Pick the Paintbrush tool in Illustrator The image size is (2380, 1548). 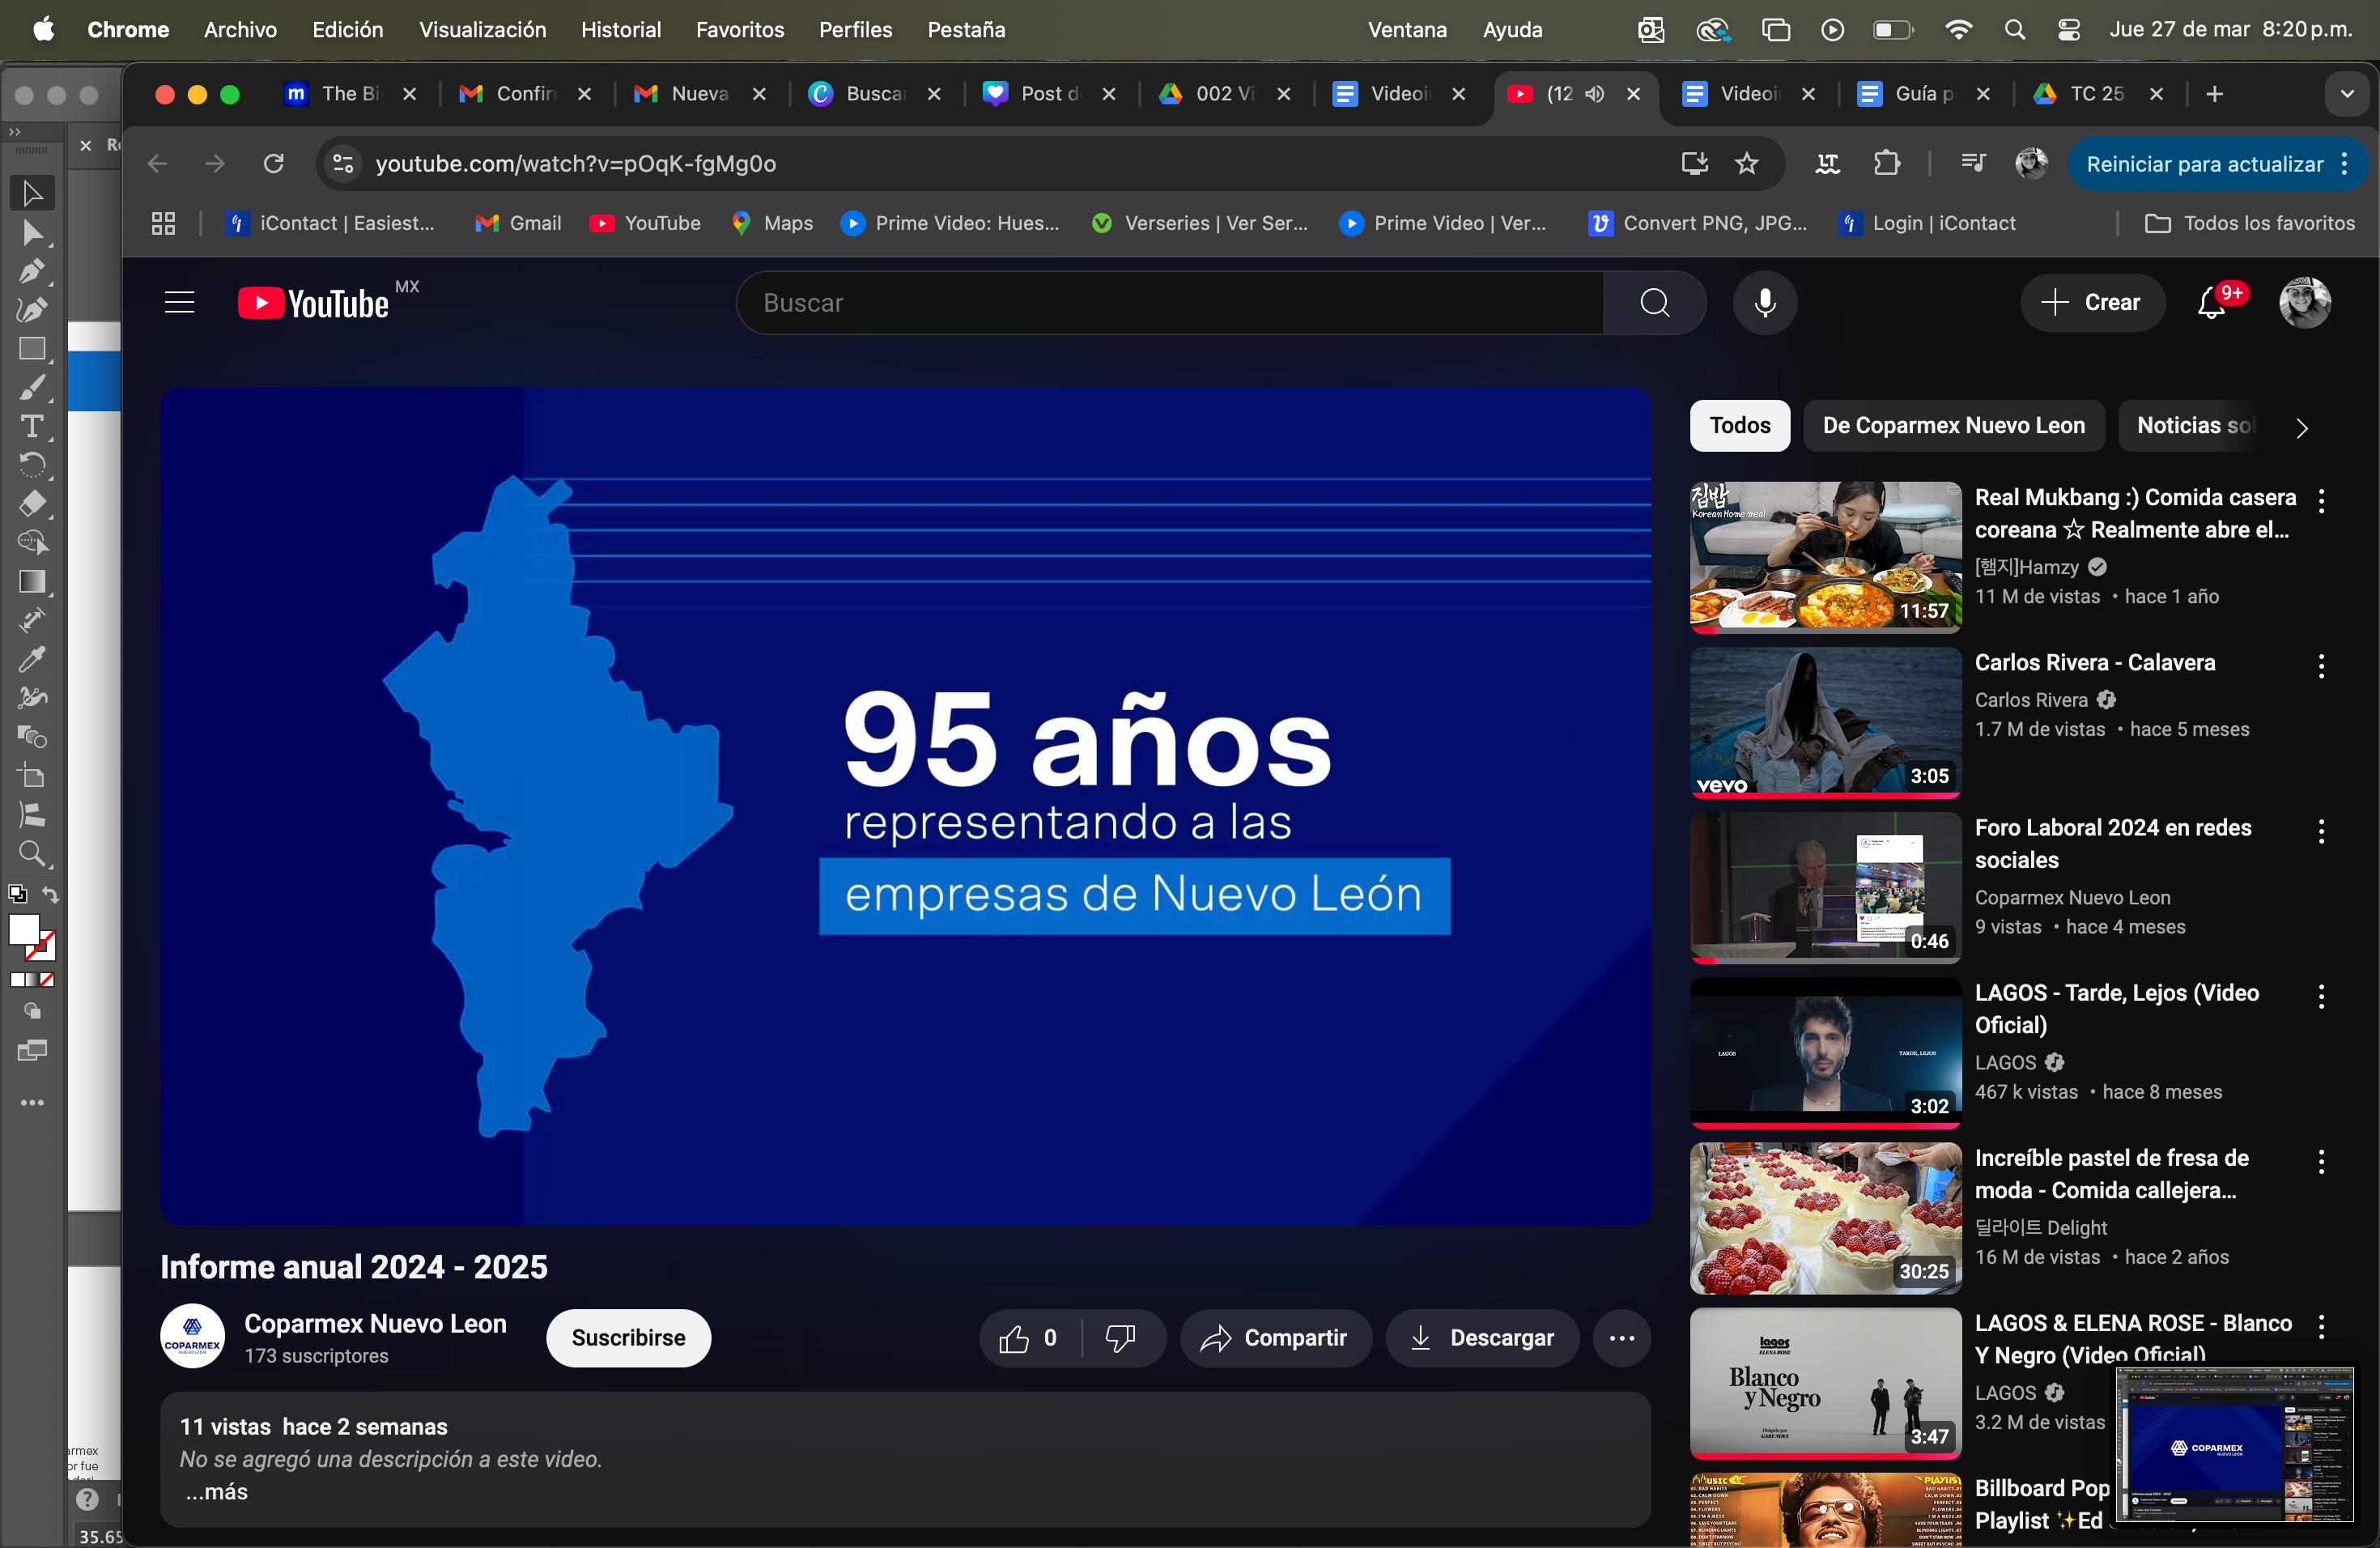tap(32, 388)
